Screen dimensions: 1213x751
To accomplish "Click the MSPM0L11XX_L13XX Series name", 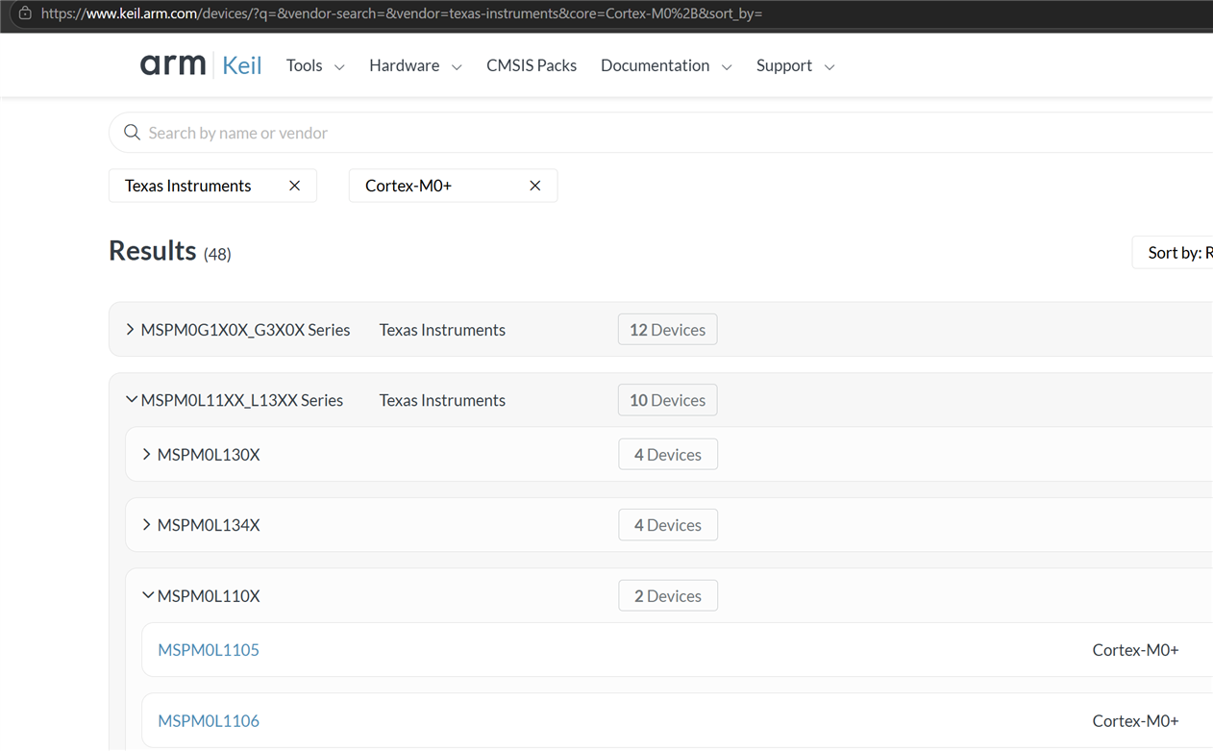I will tap(242, 400).
